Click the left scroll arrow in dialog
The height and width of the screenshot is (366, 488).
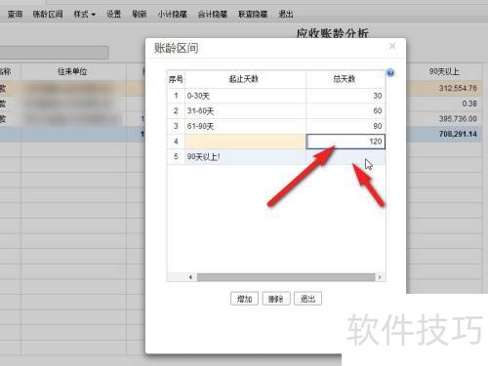(190, 277)
